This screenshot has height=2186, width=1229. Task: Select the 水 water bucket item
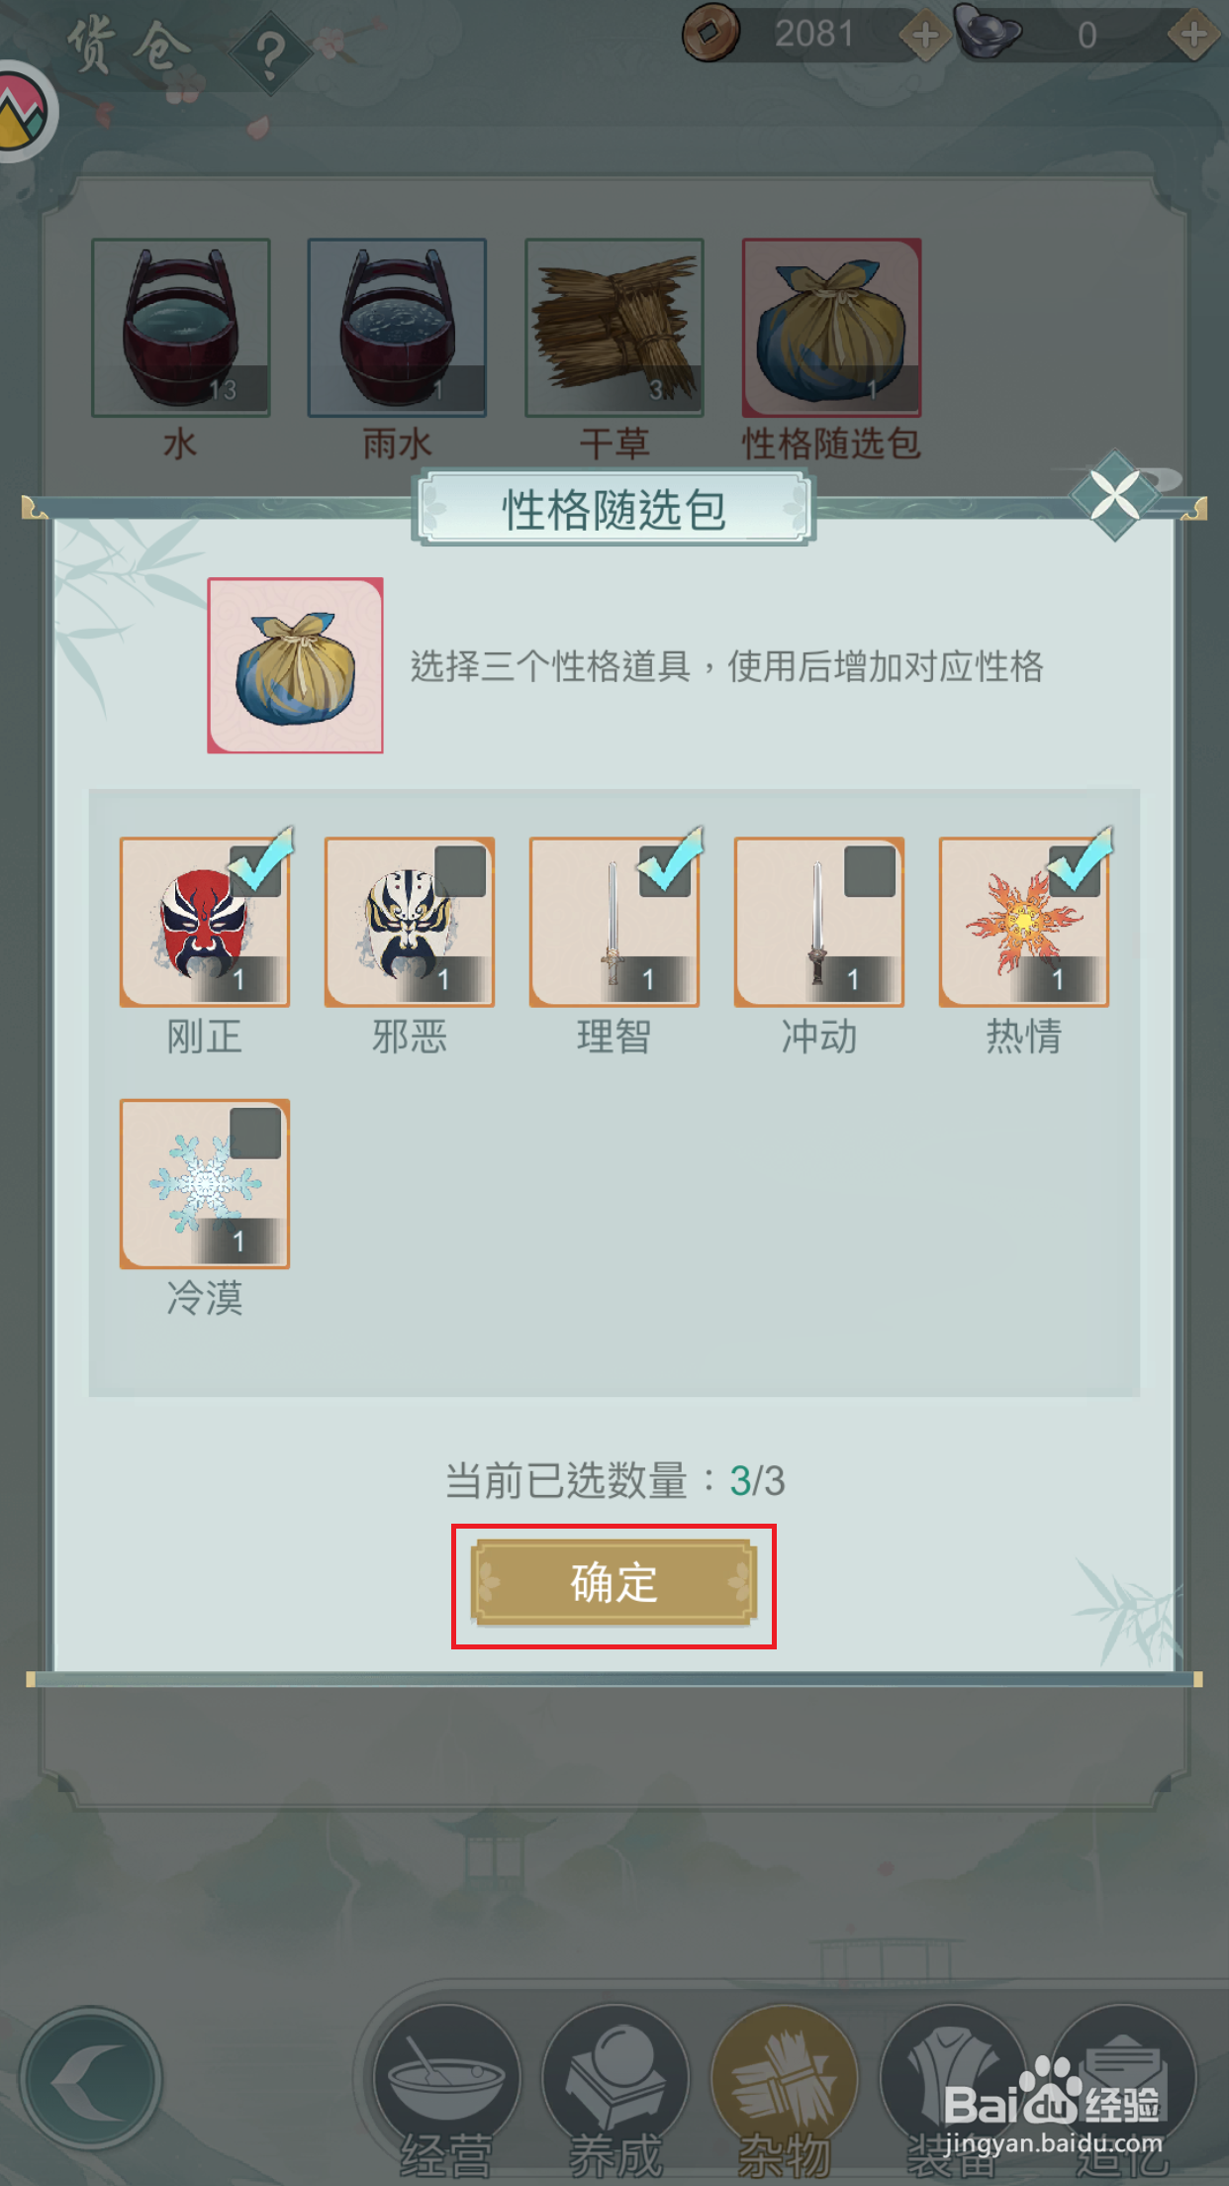pyautogui.click(x=181, y=328)
